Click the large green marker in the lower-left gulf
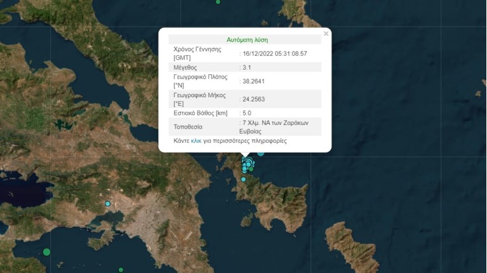Viewport: 487px width, 273px height. (x=46, y=252)
